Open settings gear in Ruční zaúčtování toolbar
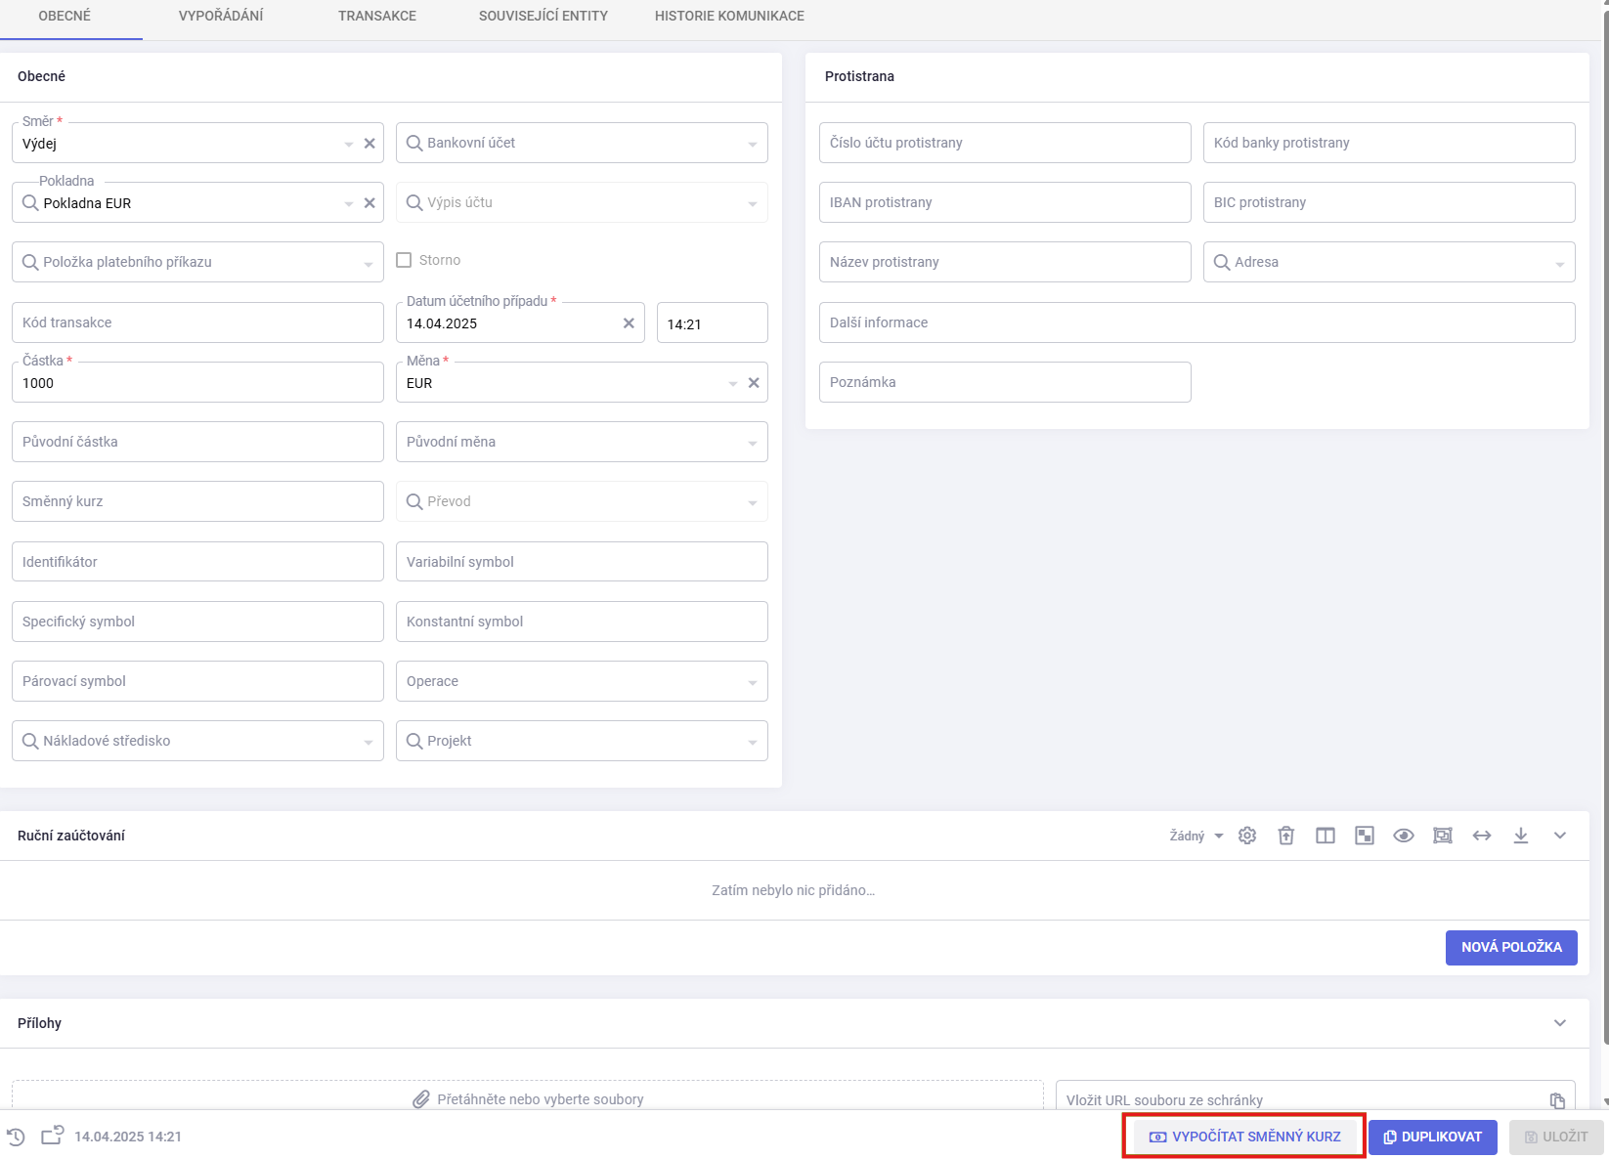This screenshot has width=1609, height=1159. [x=1246, y=836]
